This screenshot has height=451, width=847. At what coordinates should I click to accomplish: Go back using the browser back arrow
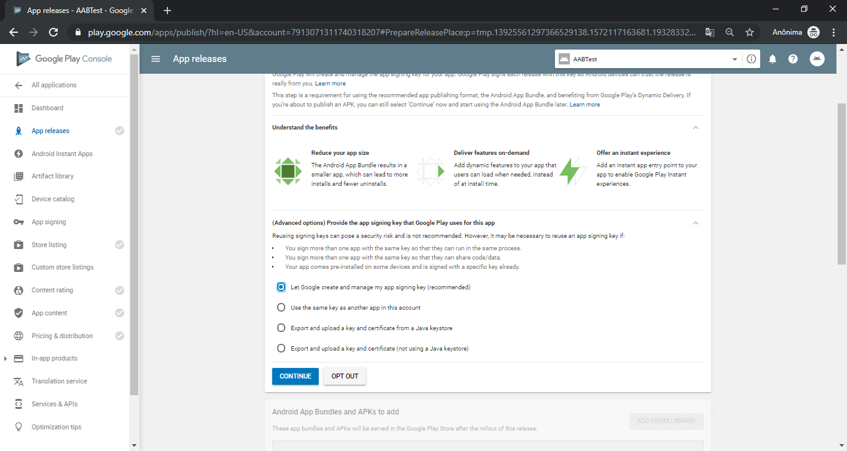tap(14, 32)
